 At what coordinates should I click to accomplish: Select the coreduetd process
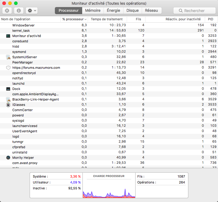click(109, 41)
